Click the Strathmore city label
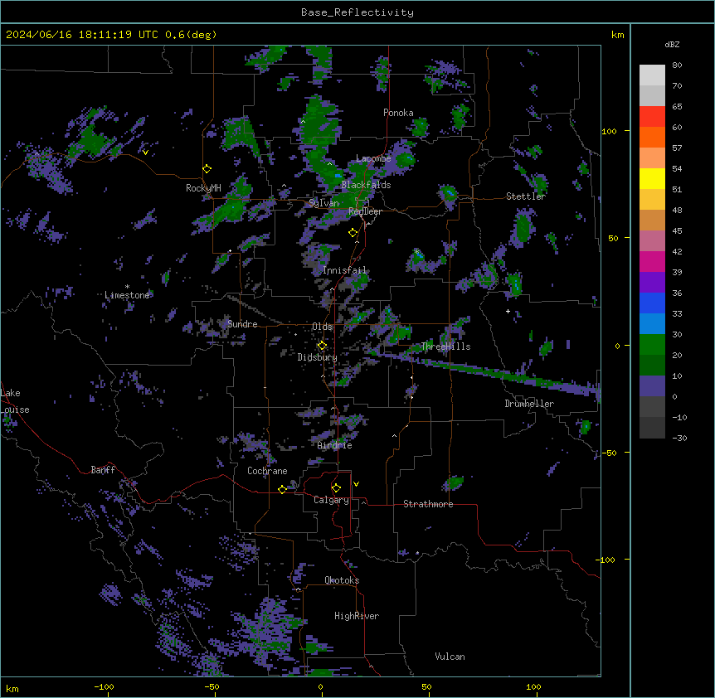The width and height of the screenshot is (715, 698). [428, 504]
